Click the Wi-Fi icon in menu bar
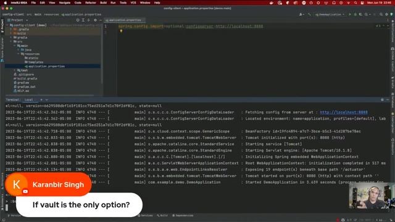 pos(348,2)
